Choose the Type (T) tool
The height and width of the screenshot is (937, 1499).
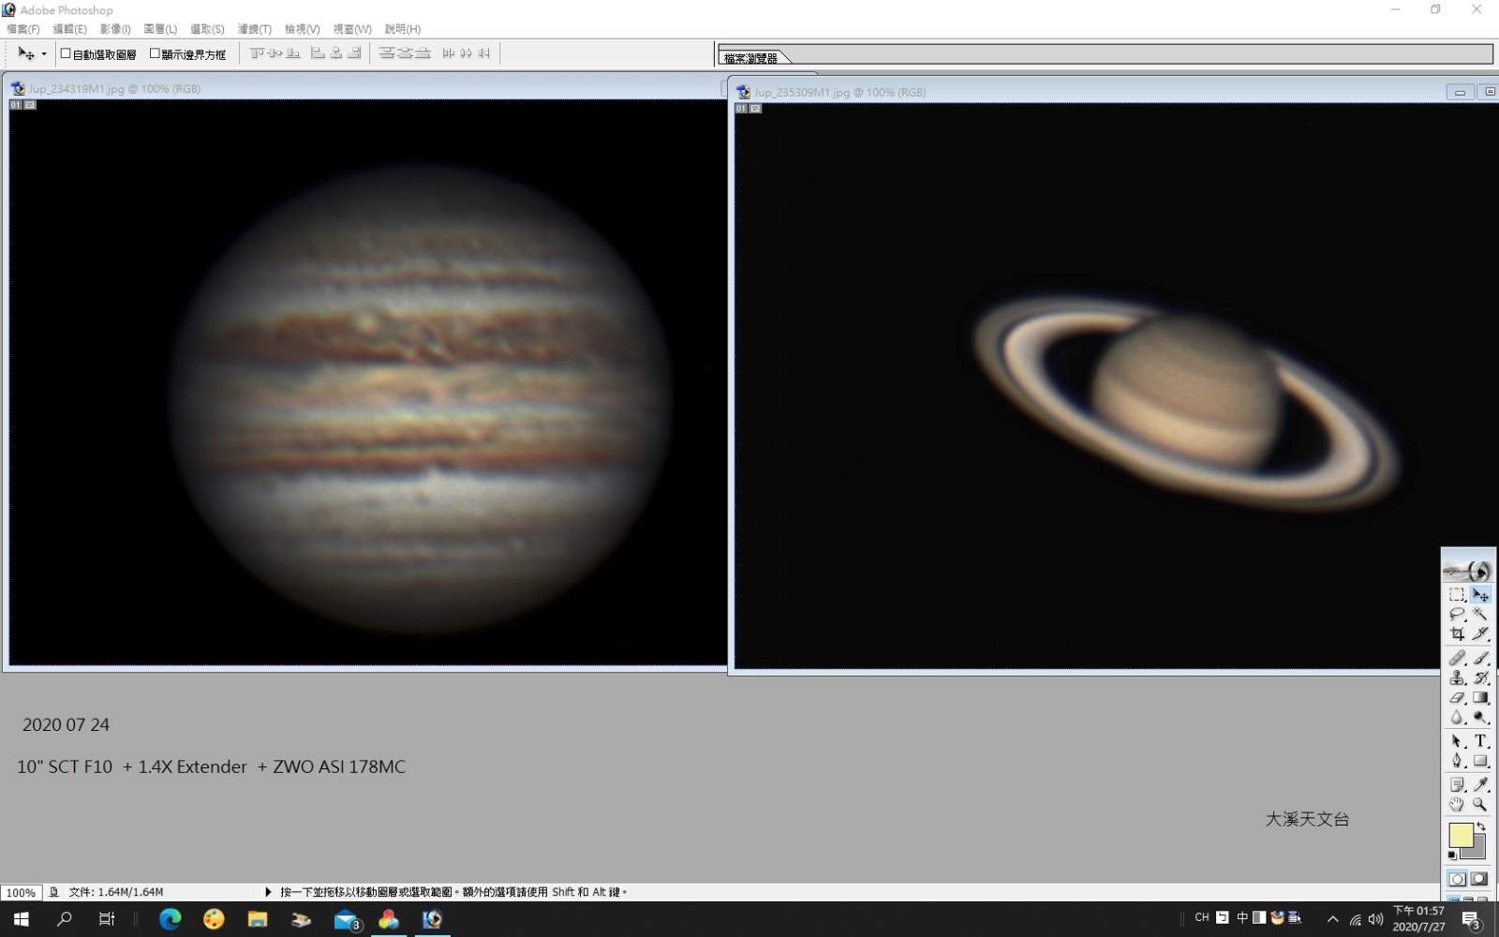pyautogui.click(x=1480, y=741)
